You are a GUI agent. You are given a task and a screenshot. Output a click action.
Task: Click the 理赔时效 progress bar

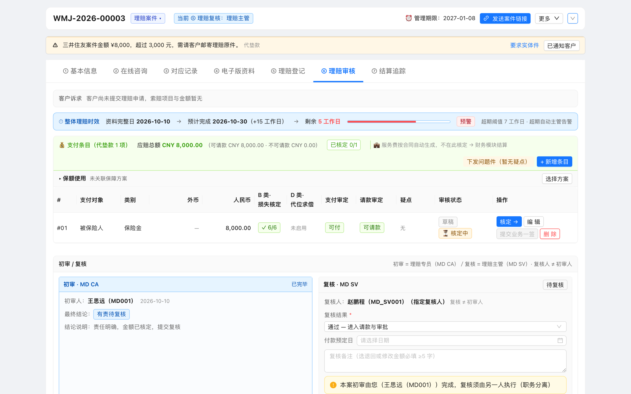(399, 122)
